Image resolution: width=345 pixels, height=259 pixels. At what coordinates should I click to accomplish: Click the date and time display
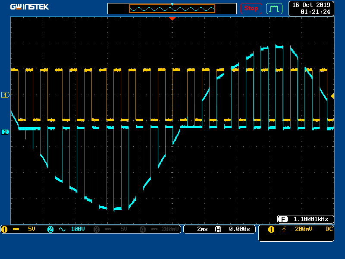[311, 8]
